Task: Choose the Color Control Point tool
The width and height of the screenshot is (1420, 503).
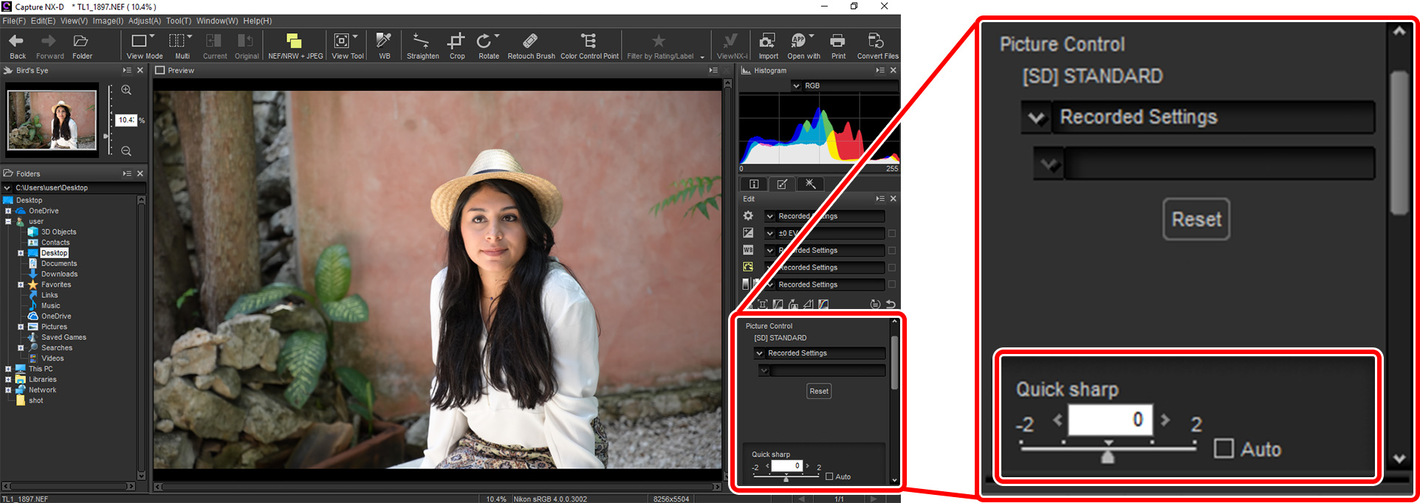Action: point(589,45)
